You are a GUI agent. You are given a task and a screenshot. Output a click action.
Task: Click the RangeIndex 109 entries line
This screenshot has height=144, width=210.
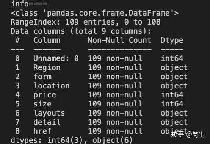tap(85, 22)
